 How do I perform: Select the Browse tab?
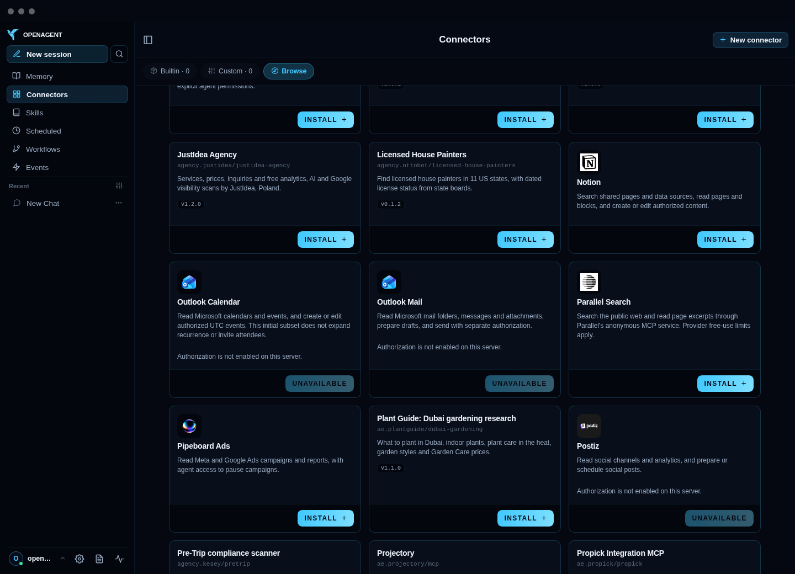289,71
